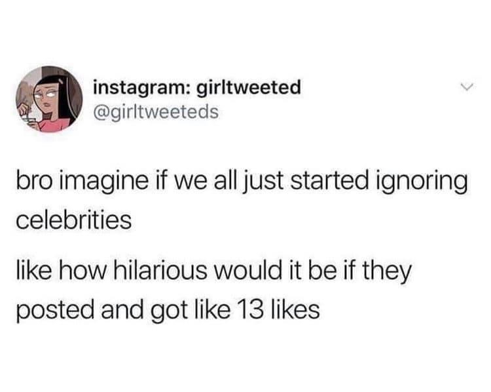This screenshot has height=392, width=491.
Task: Open the @girltweeteds handle link
Action: 156,111
